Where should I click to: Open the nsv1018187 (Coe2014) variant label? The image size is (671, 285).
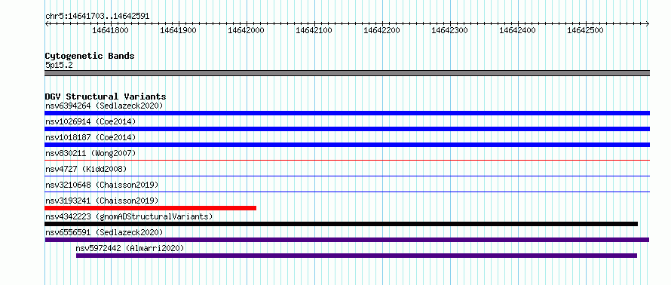tap(90, 137)
